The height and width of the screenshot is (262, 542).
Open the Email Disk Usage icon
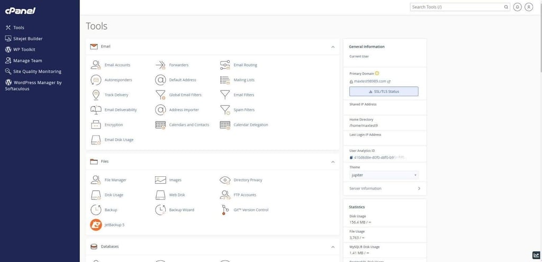(x=96, y=140)
